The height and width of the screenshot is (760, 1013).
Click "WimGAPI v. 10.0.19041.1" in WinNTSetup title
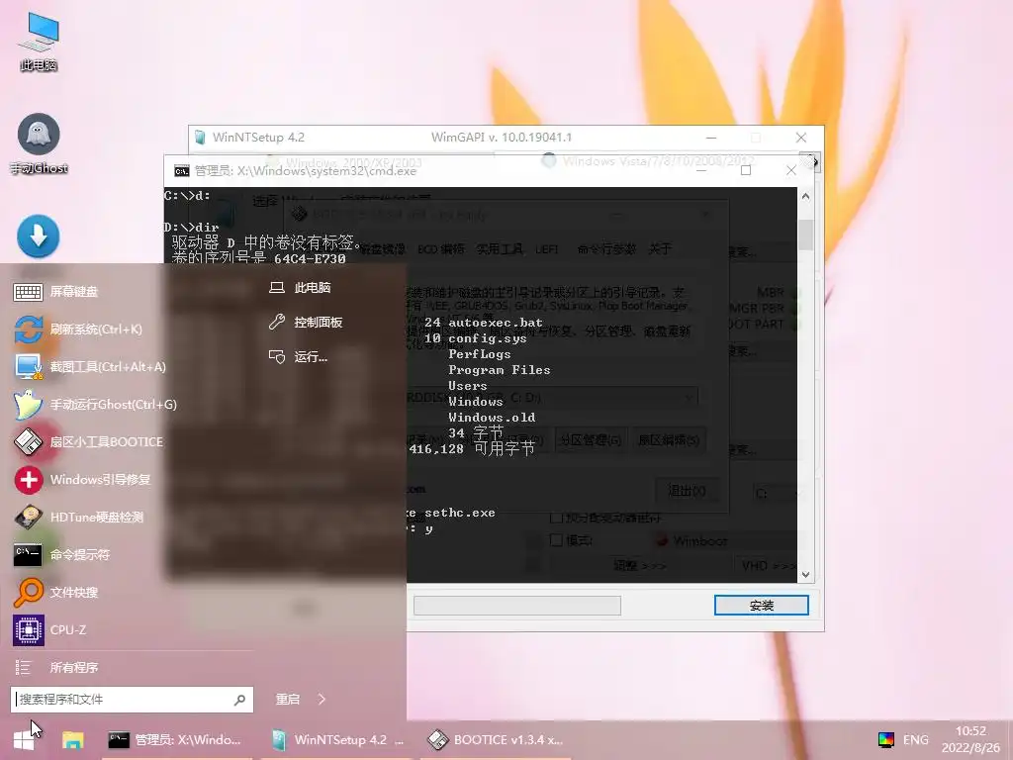(x=502, y=137)
